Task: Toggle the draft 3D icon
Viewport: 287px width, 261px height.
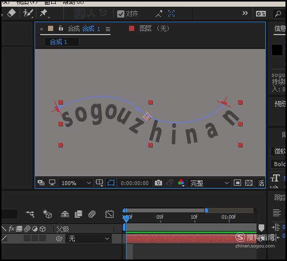Action: (47, 214)
